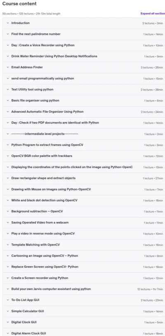Expand the Introduction section chevron
This screenshot has width=165, height=336.
pos(8,23)
